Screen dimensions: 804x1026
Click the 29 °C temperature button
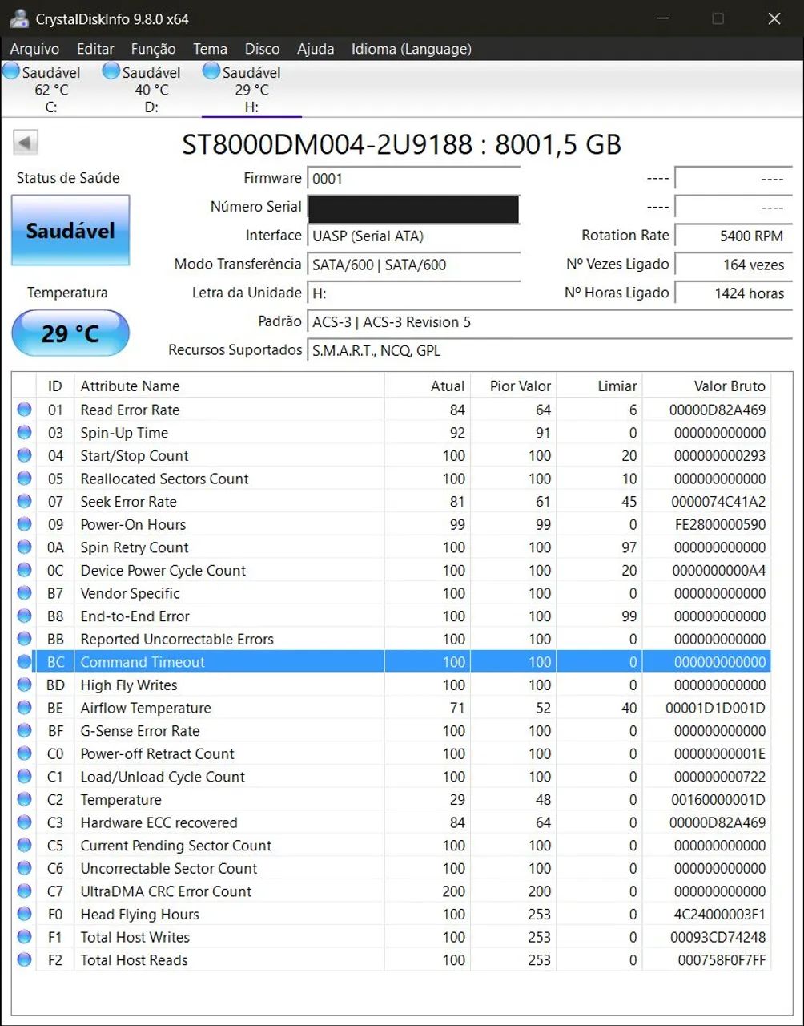coord(70,333)
